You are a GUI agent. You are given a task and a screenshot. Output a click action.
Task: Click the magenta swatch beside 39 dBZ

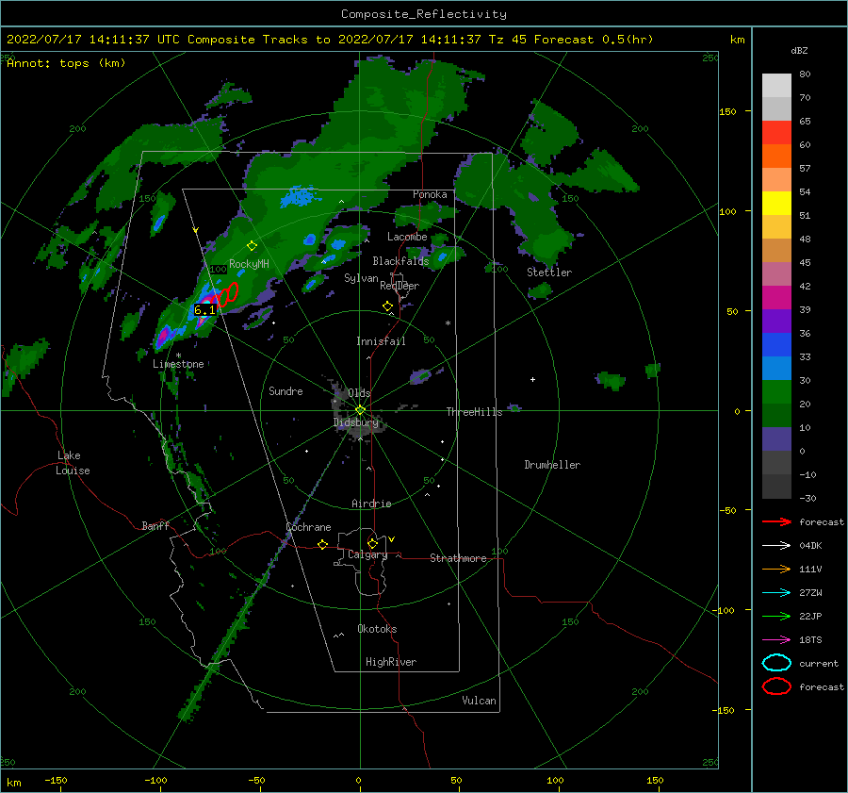776,298
